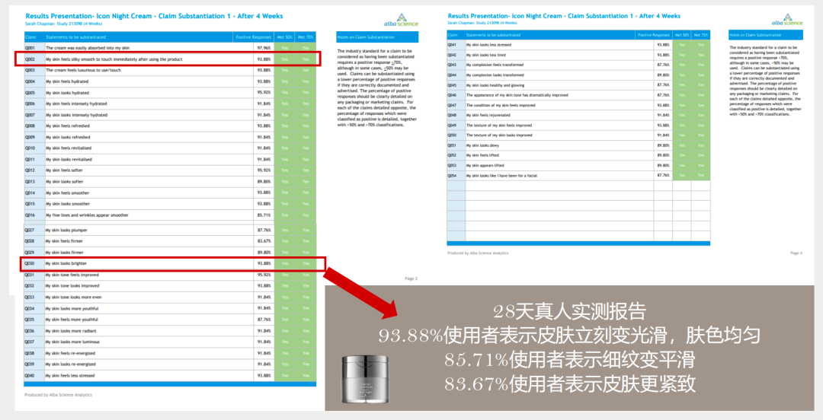The image size is (823, 420).
Task: Select row 'My skin looks dewy'
Action: [x=578, y=146]
